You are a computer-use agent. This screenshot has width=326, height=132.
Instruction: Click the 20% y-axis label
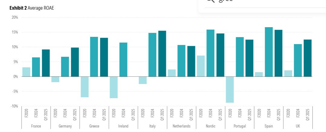pos(15,17)
